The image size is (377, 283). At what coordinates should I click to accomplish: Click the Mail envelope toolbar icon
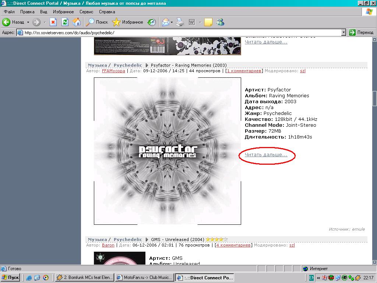pyautogui.click(x=166, y=22)
